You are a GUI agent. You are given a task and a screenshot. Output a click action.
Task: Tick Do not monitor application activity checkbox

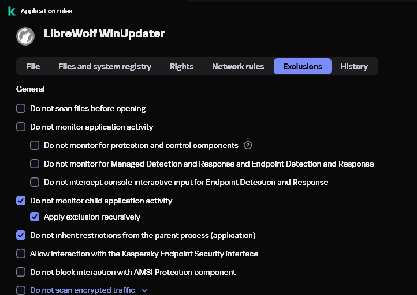[x=21, y=127]
